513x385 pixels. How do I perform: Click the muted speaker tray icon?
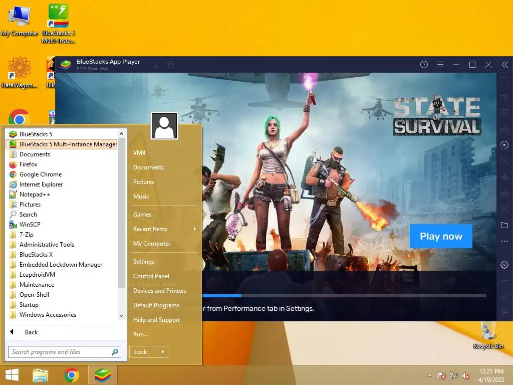(x=466, y=375)
